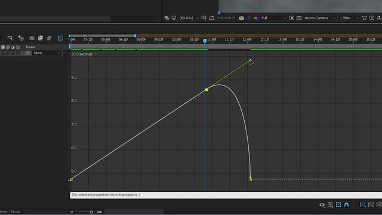Click the current time indicator playhead
The width and height of the screenshot is (382, 215).
(205, 41)
